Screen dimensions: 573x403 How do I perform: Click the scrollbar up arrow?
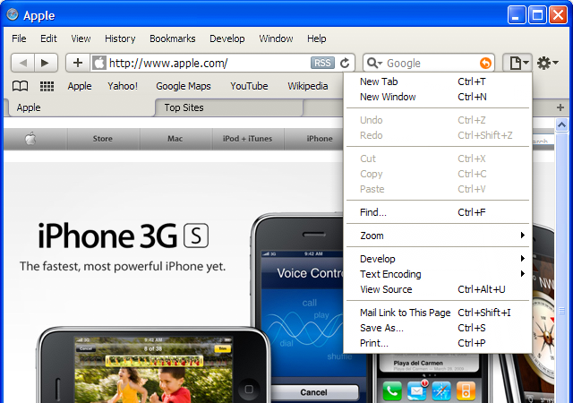pos(561,125)
